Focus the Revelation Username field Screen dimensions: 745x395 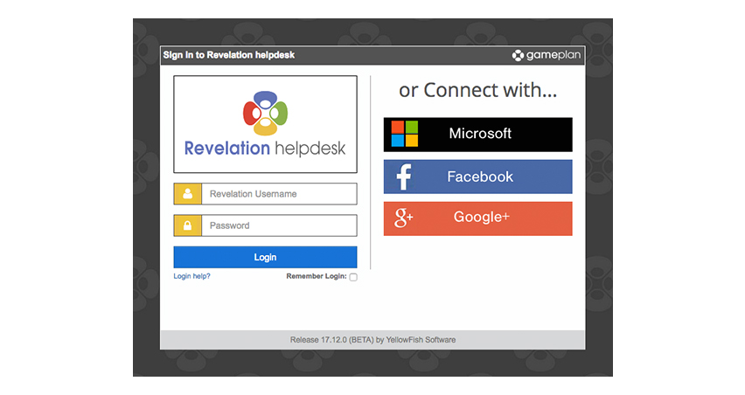(280, 194)
